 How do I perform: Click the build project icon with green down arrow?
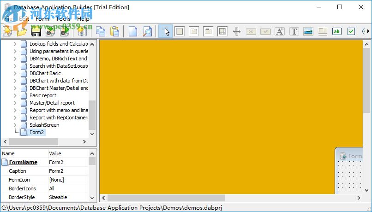tap(50, 31)
